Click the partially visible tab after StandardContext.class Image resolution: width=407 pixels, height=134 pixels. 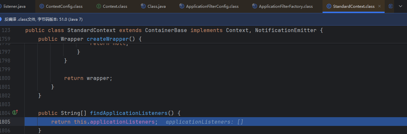(390, 6)
